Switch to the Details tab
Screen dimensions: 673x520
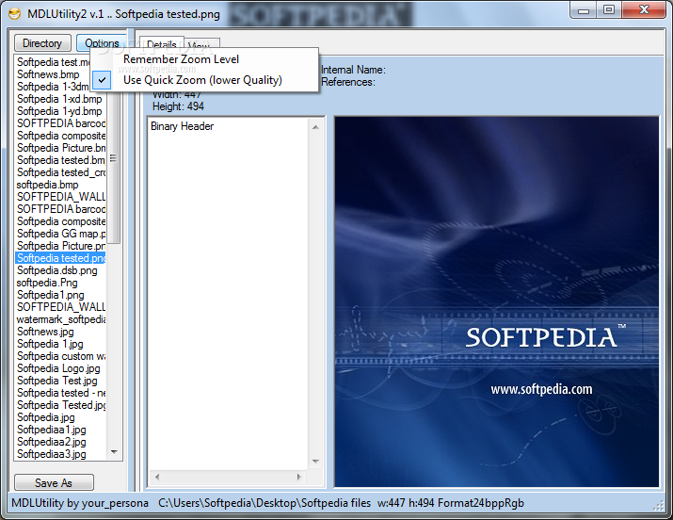(x=162, y=44)
